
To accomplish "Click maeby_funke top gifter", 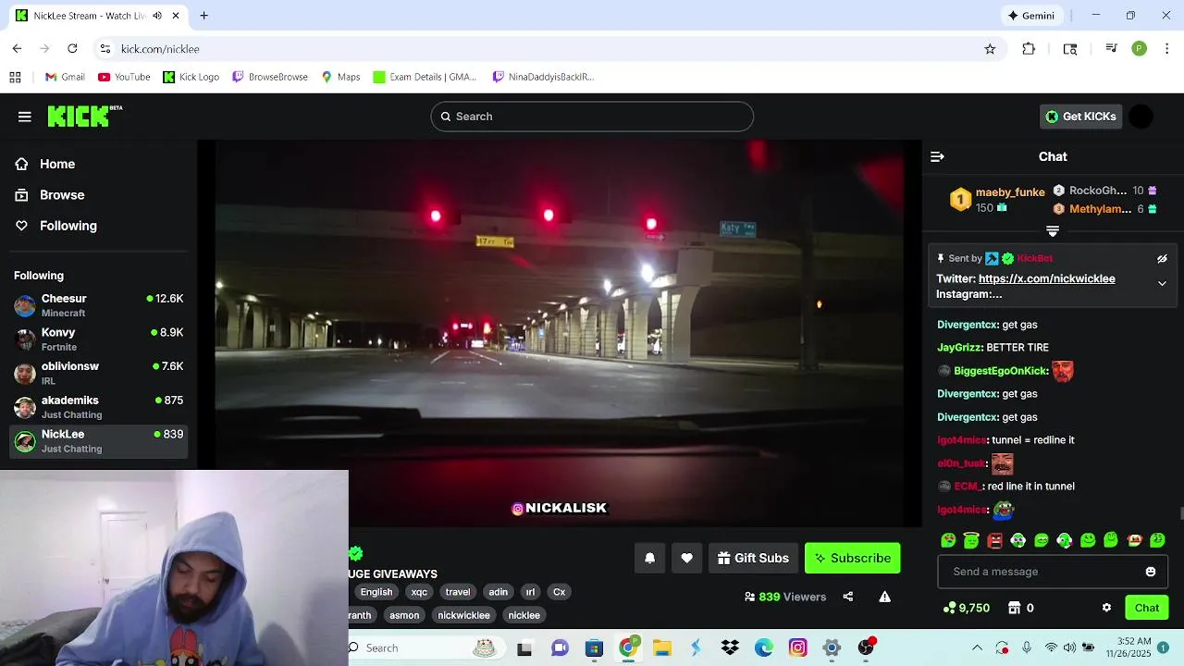I will pyautogui.click(x=1010, y=192).
